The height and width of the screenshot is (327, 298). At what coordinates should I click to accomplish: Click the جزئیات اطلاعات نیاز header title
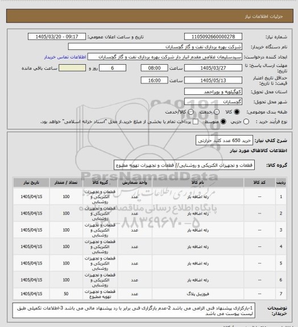pos(264,16)
